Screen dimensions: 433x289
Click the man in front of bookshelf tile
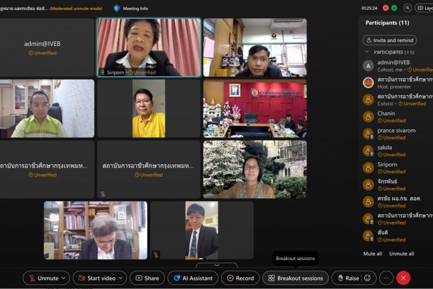click(96, 230)
